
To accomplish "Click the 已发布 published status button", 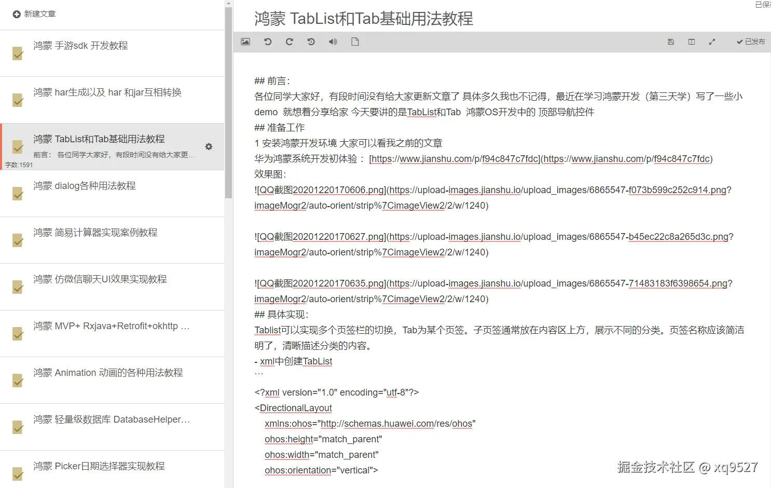I will pos(751,42).
